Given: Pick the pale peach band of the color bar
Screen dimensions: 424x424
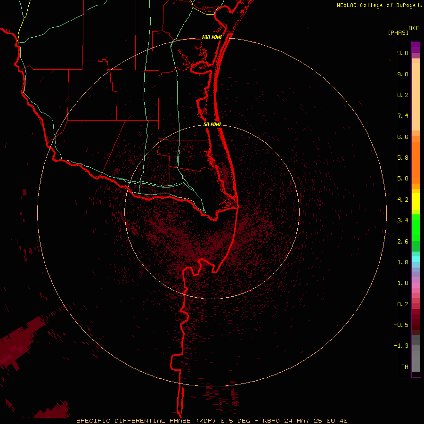Looking at the screenshot, I should (x=416, y=97).
